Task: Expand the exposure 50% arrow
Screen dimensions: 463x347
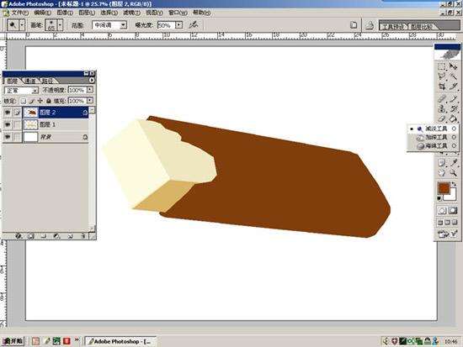Action: click(178, 25)
